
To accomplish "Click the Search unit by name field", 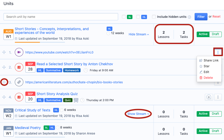I will [x=61, y=17].
